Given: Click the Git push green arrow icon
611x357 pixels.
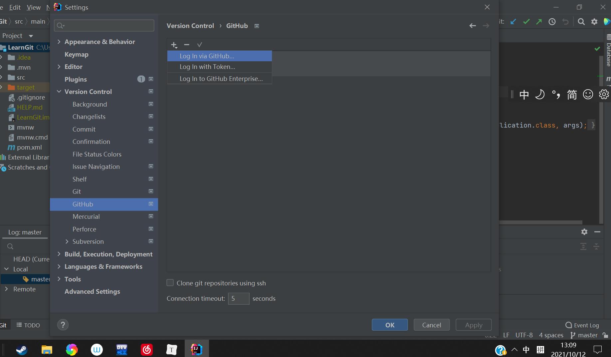Looking at the screenshot, I should pos(539,22).
